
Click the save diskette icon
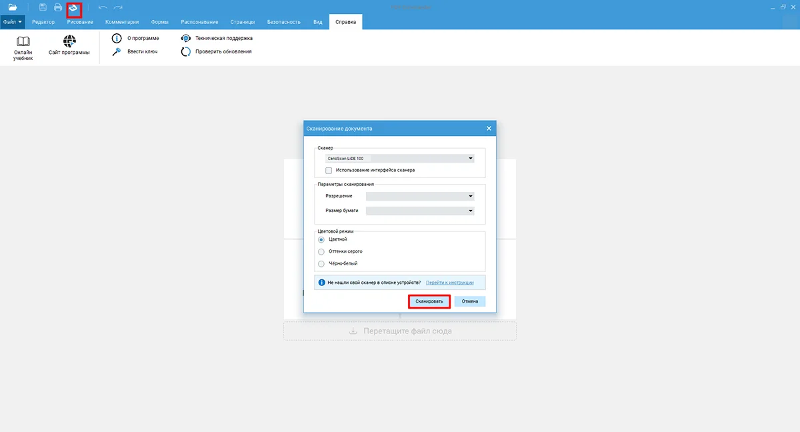(43, 7)
